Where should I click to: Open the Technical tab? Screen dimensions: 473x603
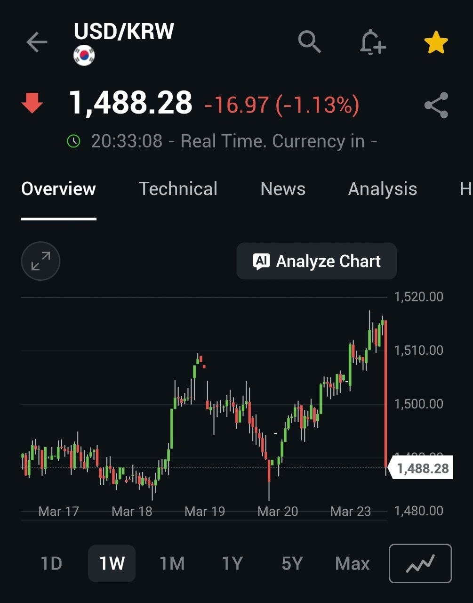[x=178, y=189]
